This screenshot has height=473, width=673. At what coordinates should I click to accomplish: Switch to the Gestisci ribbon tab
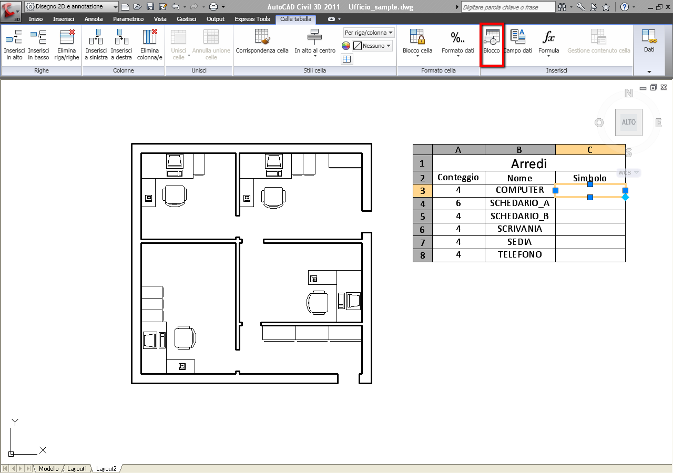pos(187,19)
